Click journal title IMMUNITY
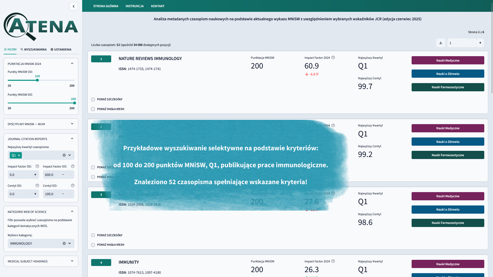The image size is (493, 277). 129,262
